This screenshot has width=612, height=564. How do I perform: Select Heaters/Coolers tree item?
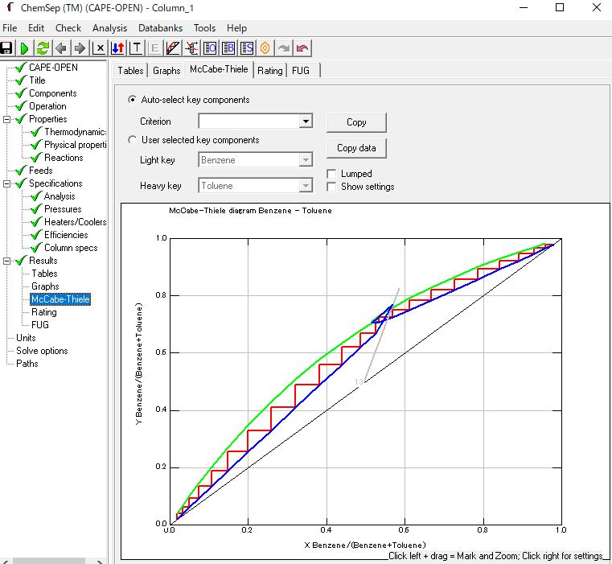click(75, 222)
